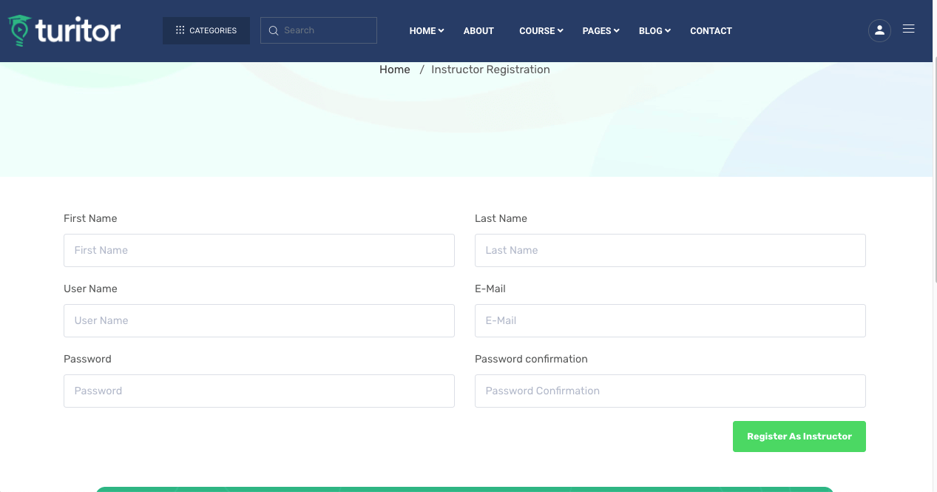Expand the BLOG dropdown
Screen dimensions: 937x492
pos(654,31)
